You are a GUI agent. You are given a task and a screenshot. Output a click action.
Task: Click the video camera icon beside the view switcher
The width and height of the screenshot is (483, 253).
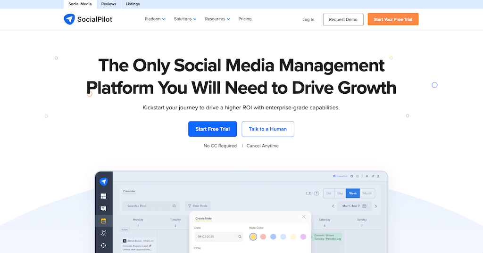click(308, 193)
